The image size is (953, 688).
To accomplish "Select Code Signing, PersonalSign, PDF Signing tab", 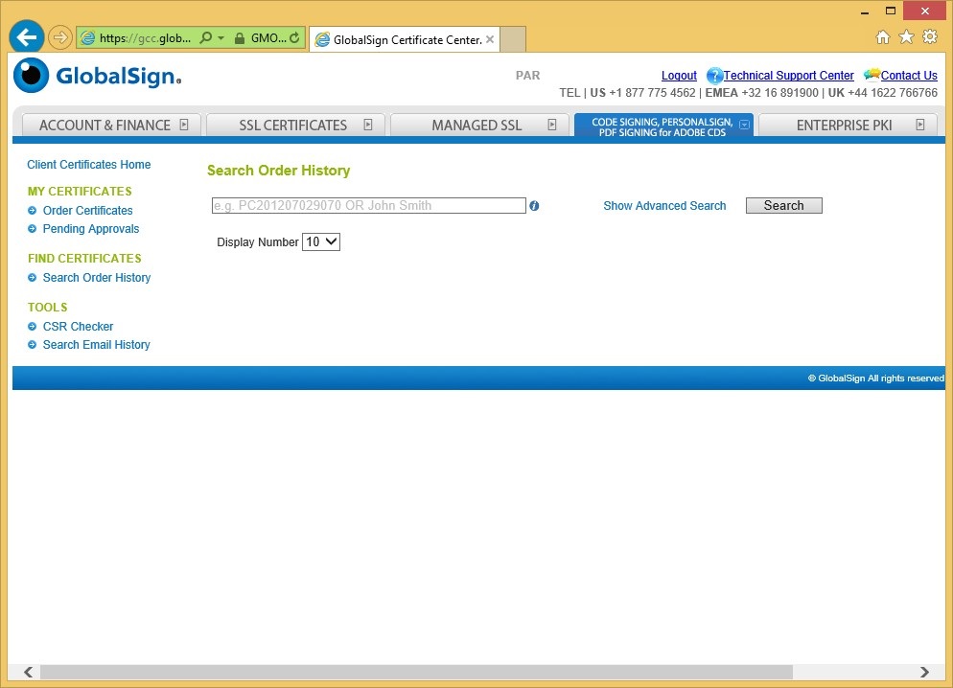I will [x=663, y=126].
